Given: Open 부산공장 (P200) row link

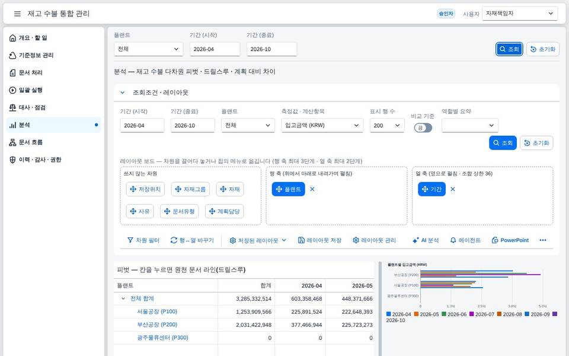Looking at the screenshot, I should 157,325.
